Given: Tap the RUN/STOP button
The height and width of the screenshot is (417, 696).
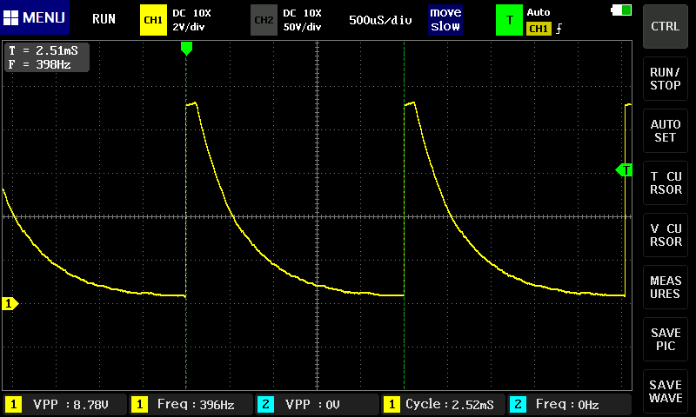Looking at the screenshot, I should click(x=665, y=79).
